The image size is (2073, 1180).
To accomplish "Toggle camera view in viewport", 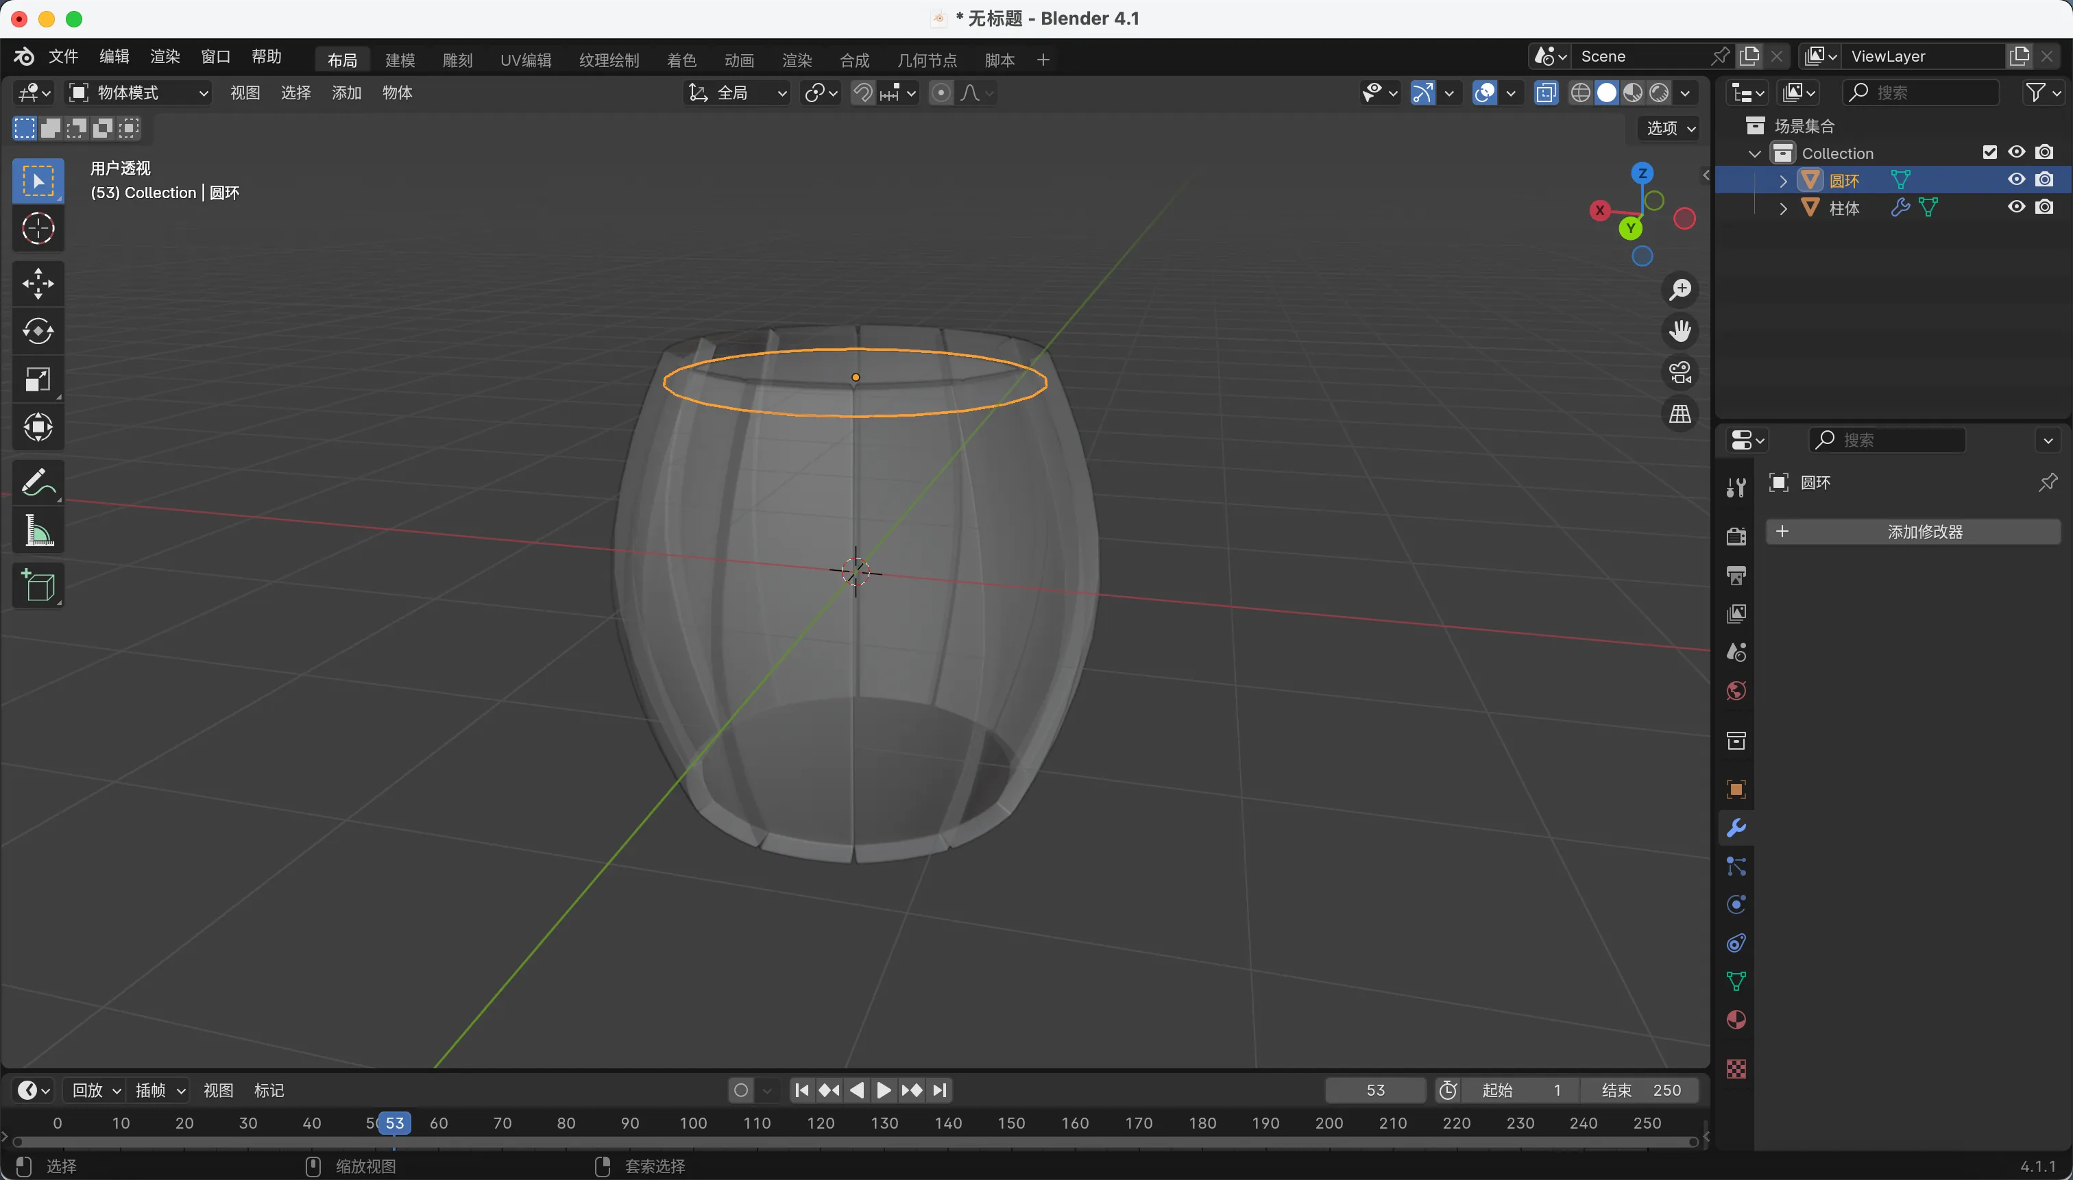I will [1680, 373].
